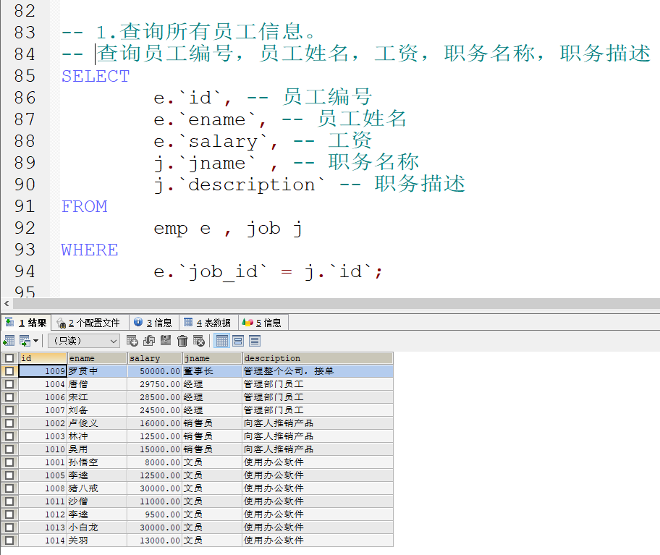This screenshot has width=660, height=555.
Task: Click the cancel changes icon
Action: tap(198, 341)
